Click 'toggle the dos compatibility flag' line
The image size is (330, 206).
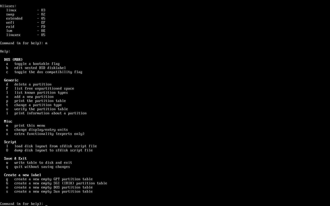pos(44,72)
